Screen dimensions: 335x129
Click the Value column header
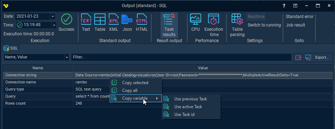203,68
